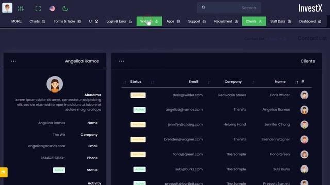Viewport: 330px width, 185px height.
Task: Open the Forms & Table menu
Action: click(x=67, y=21)
